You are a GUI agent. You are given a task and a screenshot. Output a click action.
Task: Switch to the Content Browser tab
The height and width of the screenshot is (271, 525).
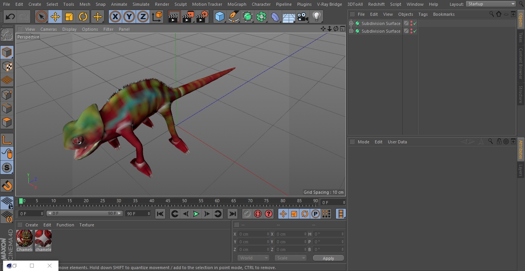tap(521, 63)
